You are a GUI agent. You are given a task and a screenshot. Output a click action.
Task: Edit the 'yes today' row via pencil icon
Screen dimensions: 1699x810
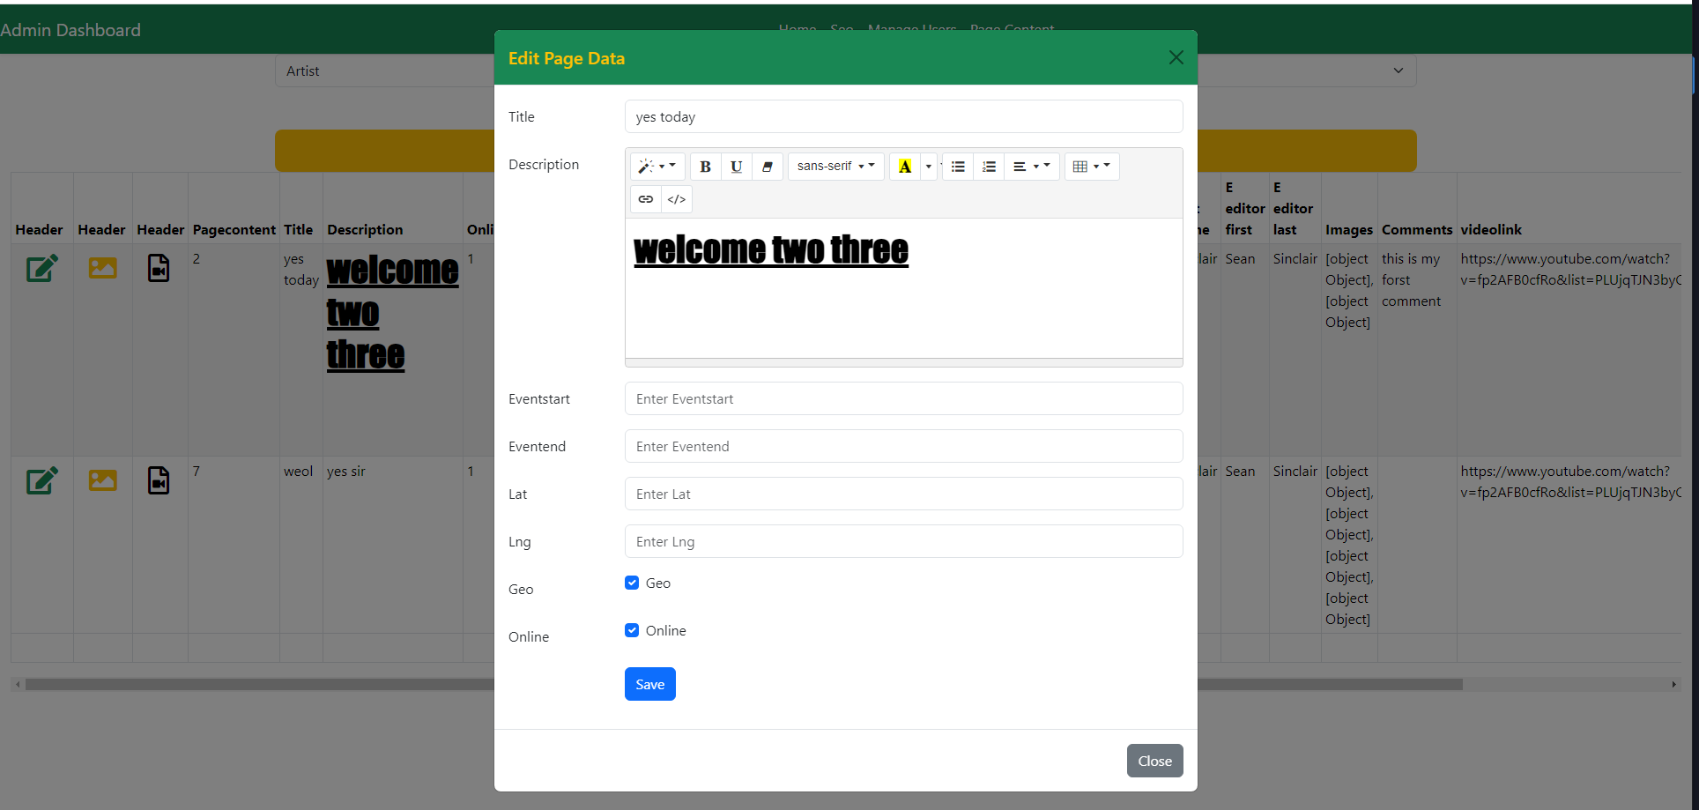42,268
